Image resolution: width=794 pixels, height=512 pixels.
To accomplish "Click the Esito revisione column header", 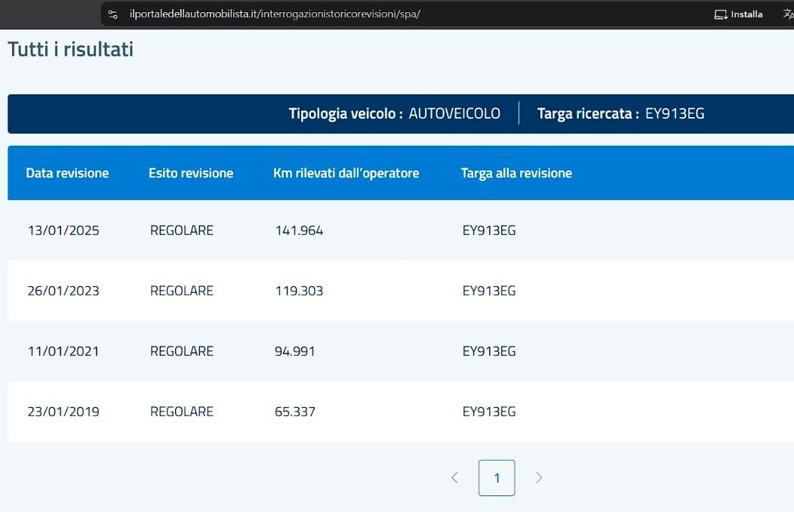I will (191, 173).
